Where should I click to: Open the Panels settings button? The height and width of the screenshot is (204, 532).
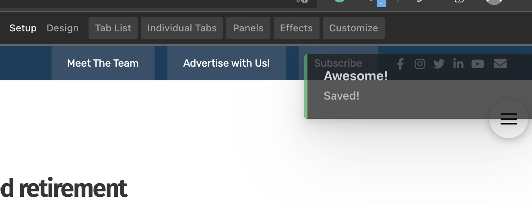(x=248, y=28)
